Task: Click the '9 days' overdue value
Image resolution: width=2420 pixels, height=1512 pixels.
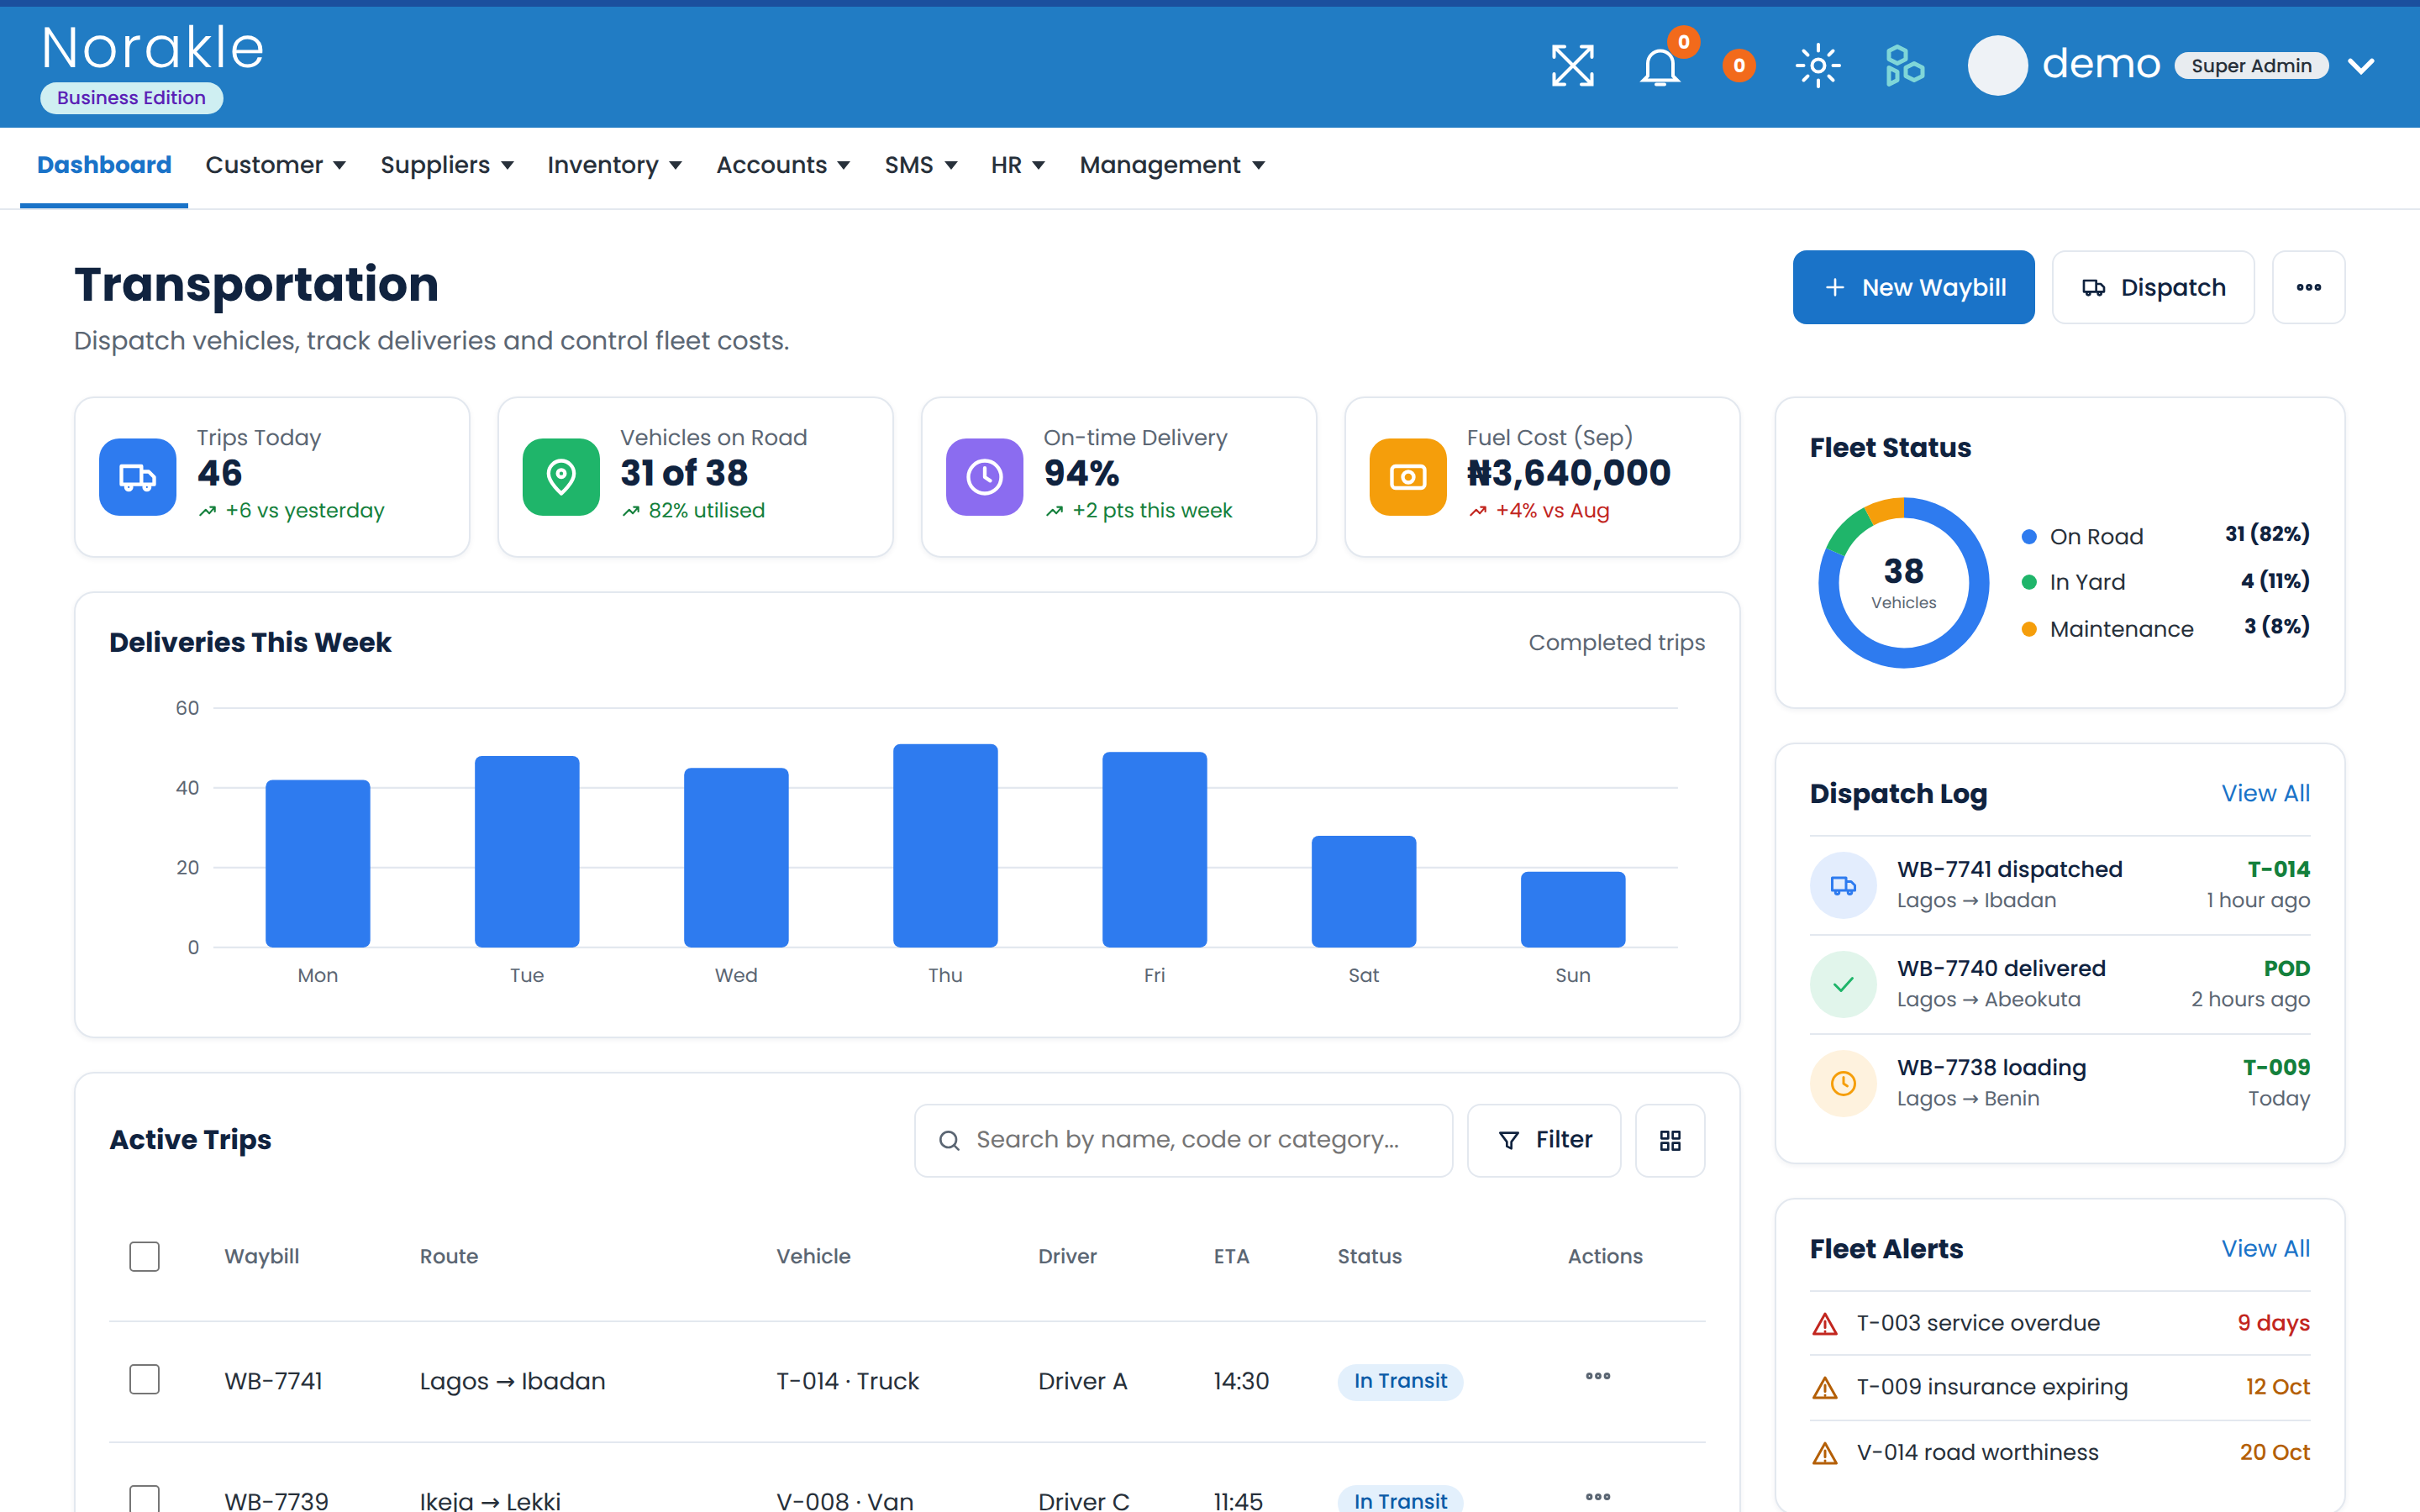Action: [2273, 1324]
